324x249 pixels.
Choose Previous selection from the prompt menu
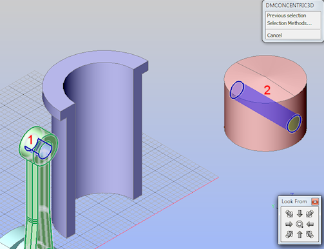(x=287, y=15)
